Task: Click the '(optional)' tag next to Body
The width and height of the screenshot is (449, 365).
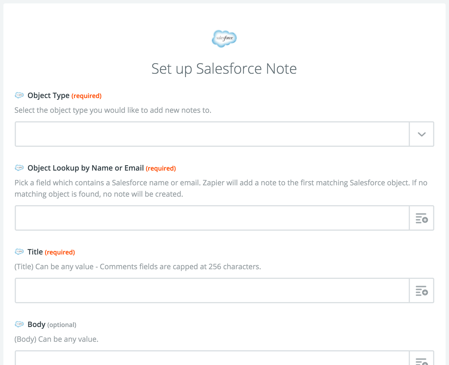Action: pos(62,325)
